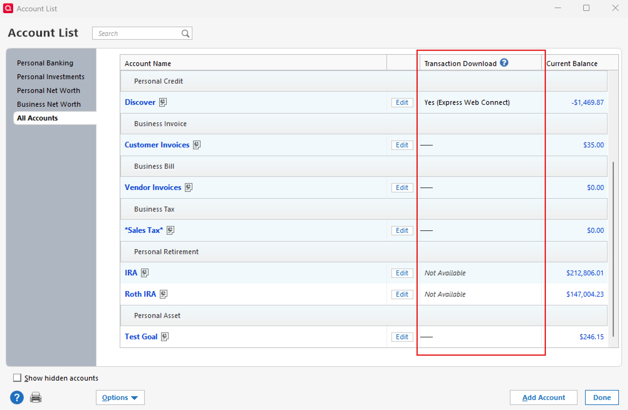Switch to Business Net Worth view
Screen dimensions: 628x410
coord(49,104)
